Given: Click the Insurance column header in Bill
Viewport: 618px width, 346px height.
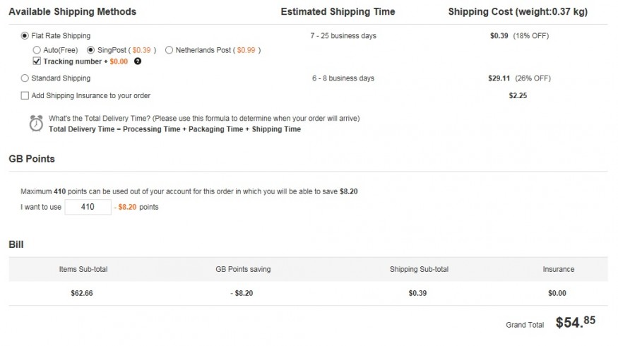Looking at the screenshot, I should (558, 269).
